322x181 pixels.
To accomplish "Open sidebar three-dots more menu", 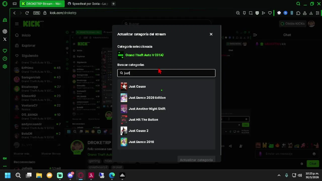I will pos(5,166).
